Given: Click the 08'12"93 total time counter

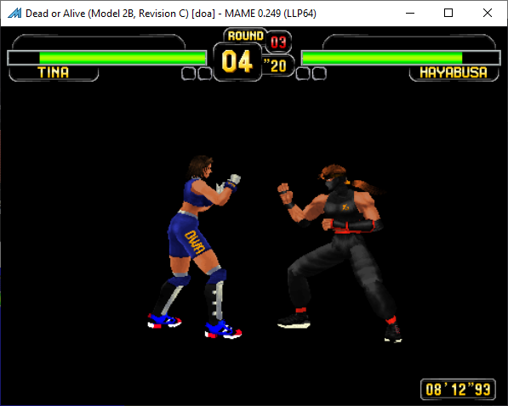Looking at the screenshot, I should (x=458, y=390).
